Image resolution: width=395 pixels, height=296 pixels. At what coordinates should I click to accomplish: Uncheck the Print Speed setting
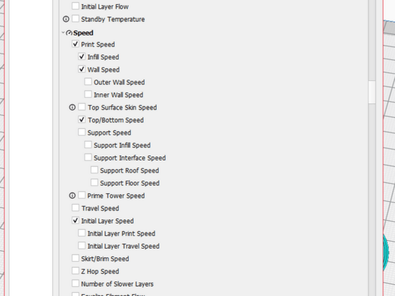point(75,44)
